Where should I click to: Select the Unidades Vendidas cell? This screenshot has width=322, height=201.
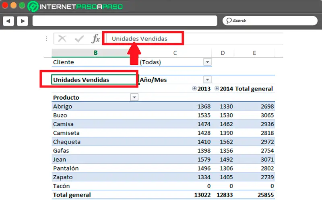pyautogui.click(x=94, y=80)
